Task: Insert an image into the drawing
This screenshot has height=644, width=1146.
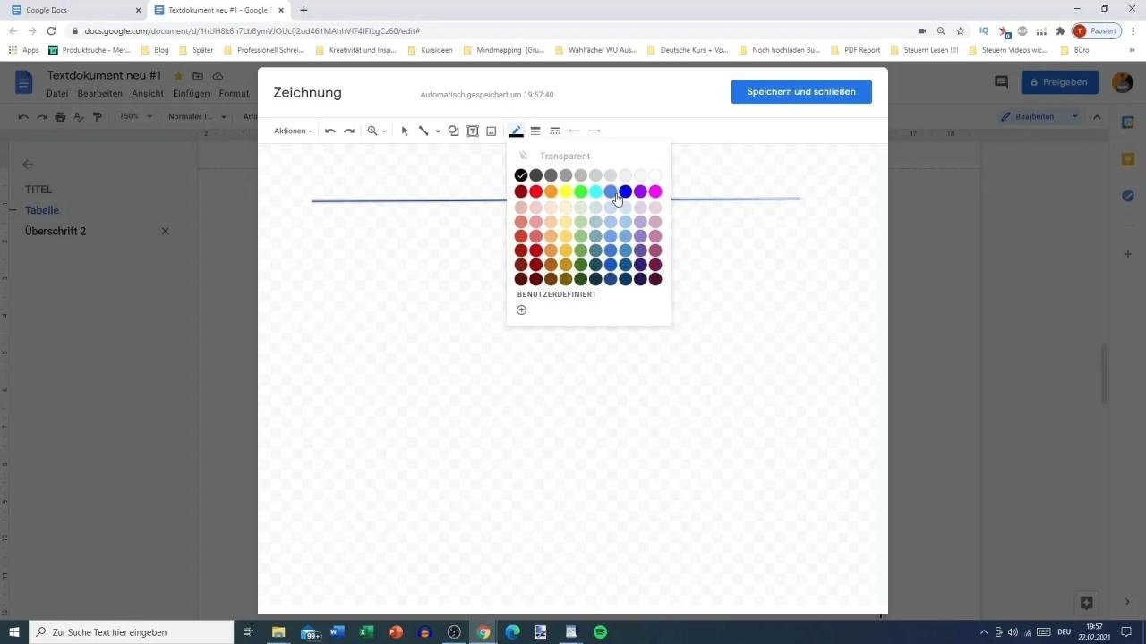Action: (x=491, y=131)
